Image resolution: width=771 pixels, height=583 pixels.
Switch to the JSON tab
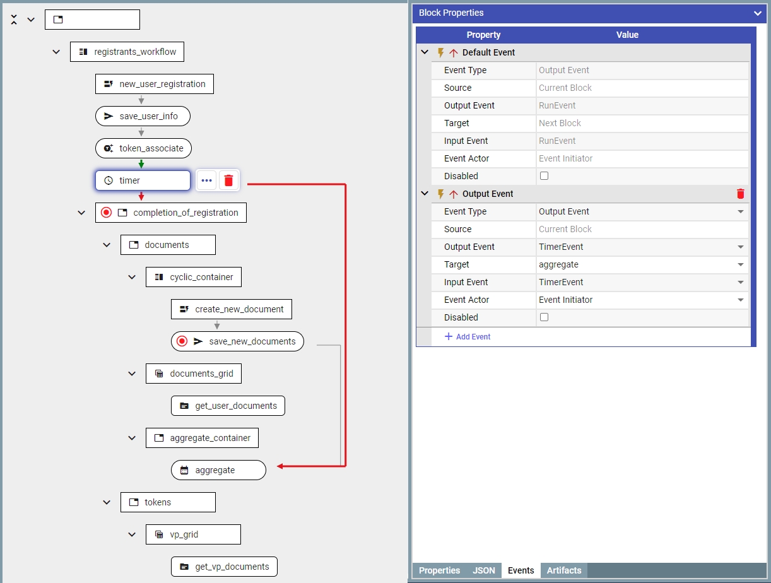[484, 570]
